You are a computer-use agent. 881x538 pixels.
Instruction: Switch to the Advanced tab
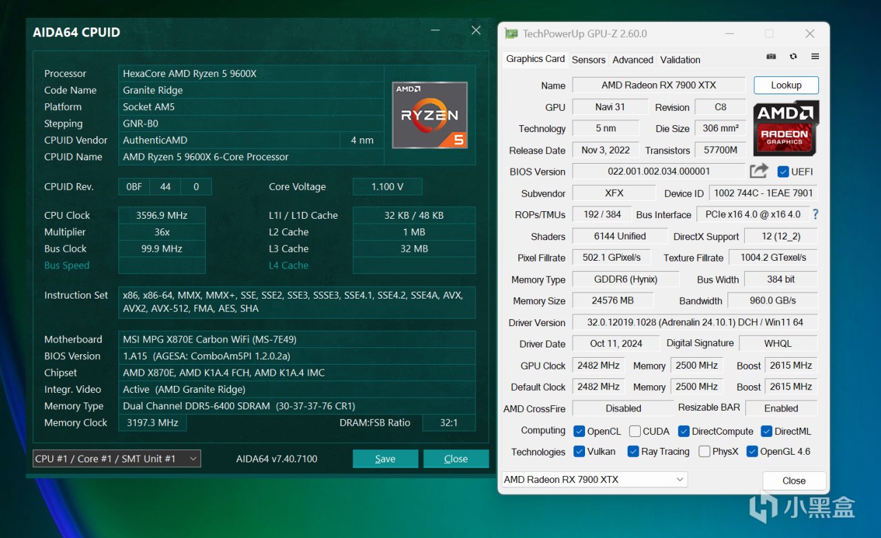click(x=633, y=60)
